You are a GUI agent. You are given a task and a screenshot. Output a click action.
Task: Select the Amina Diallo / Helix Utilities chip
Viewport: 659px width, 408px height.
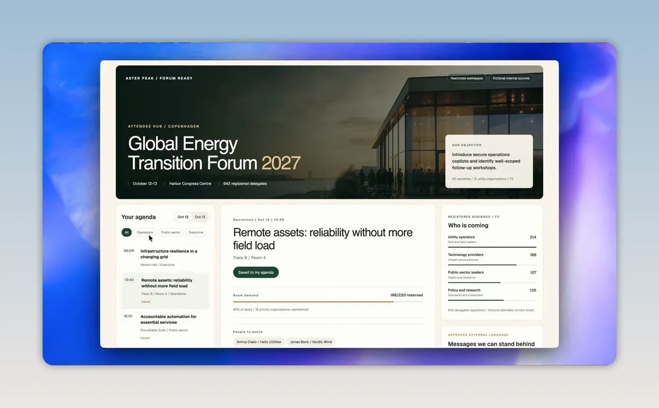(x=258, y=342)
